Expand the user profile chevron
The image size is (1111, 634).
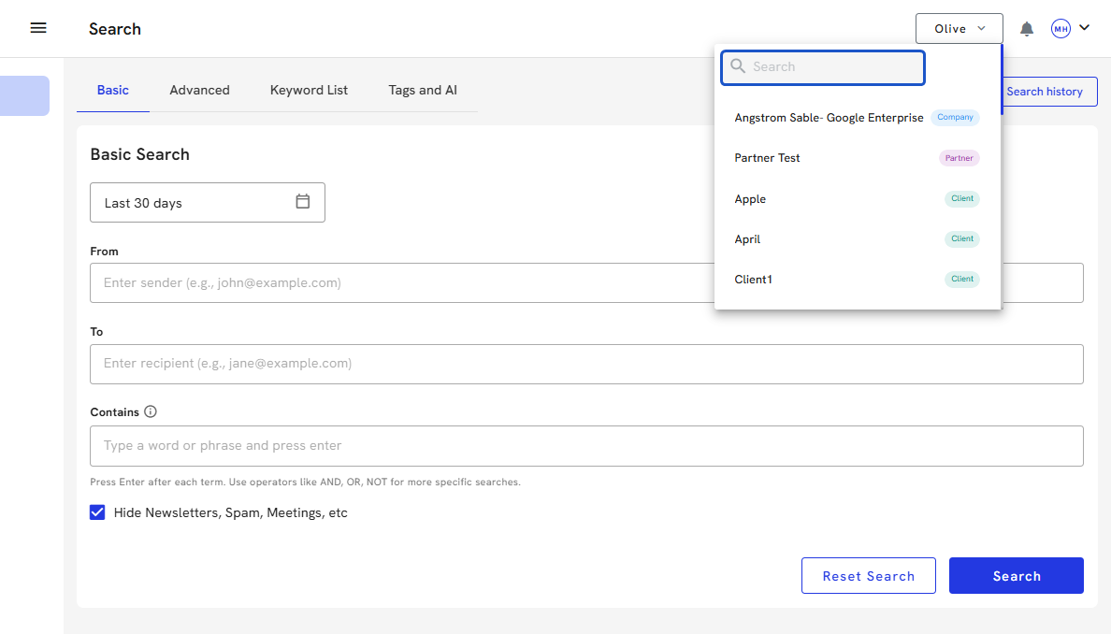tap(1085, 28)
